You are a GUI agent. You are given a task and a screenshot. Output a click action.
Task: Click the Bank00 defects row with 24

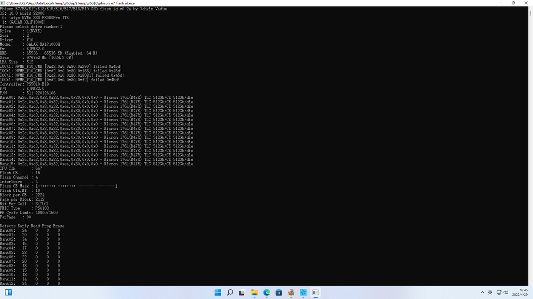(x=30, y=230)
